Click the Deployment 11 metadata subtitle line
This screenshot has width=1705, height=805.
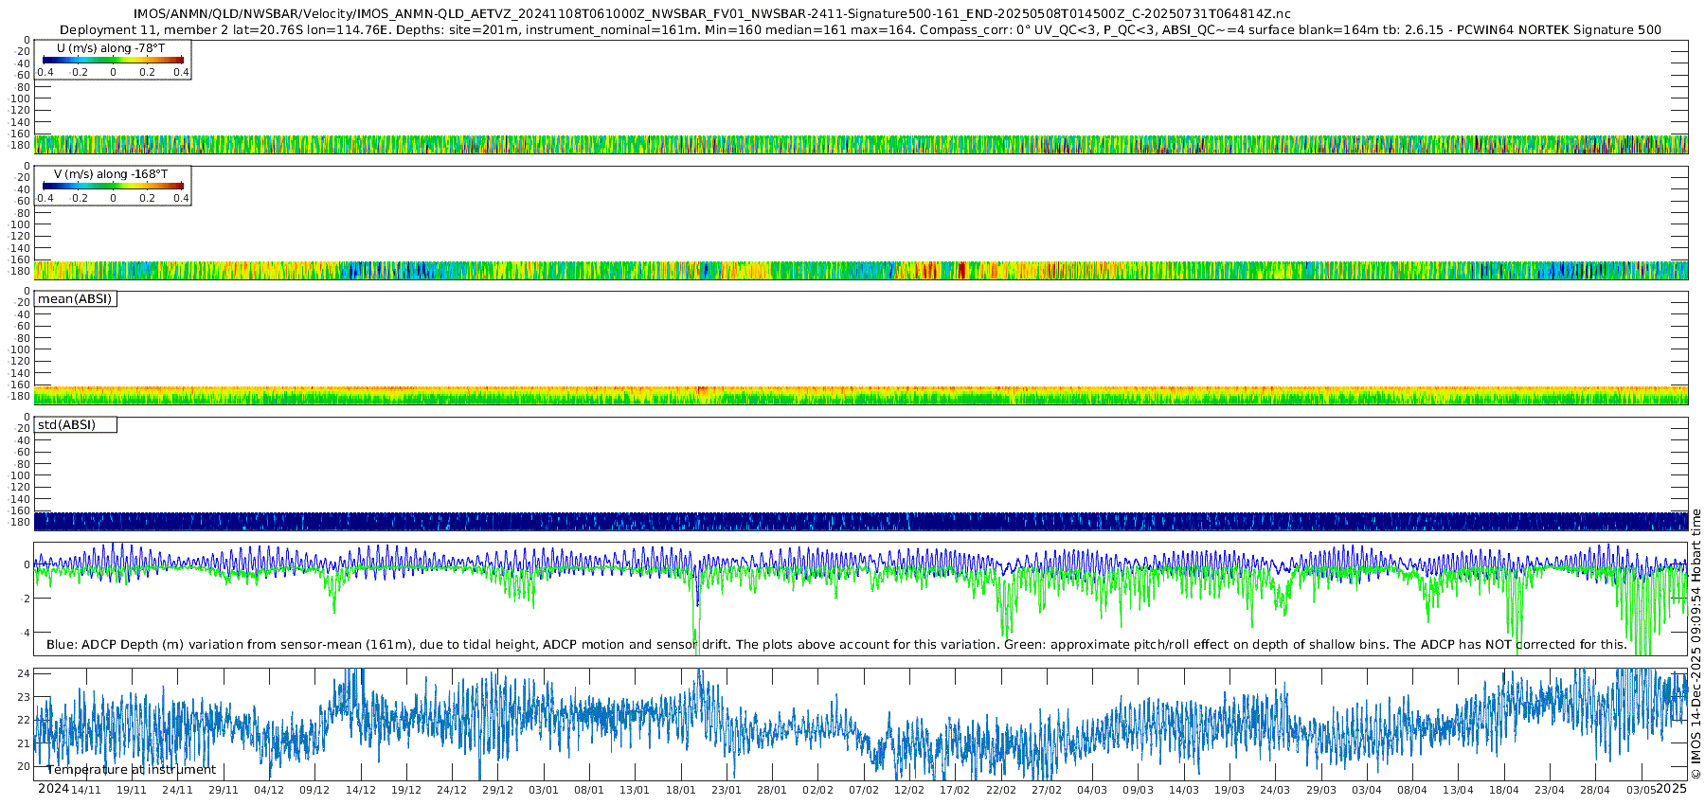coord(860,30)
